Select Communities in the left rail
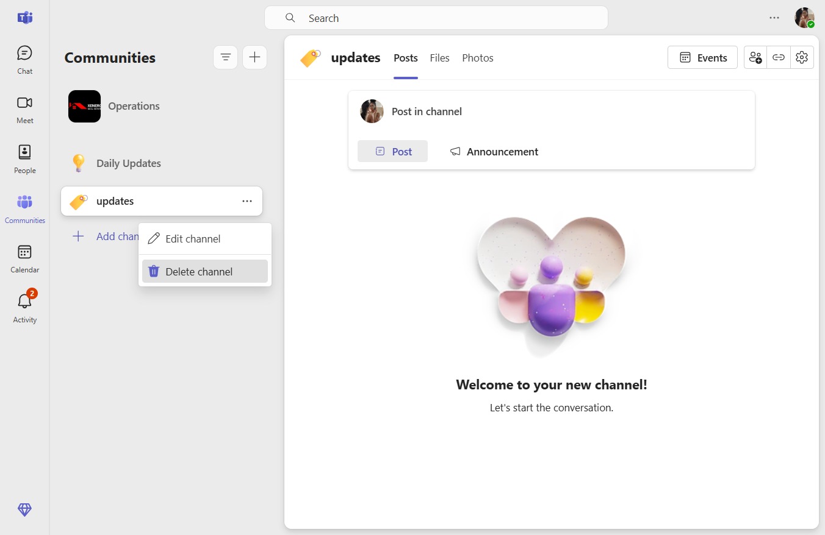Viewport: 825px width, 535px height. coord(24,209)
